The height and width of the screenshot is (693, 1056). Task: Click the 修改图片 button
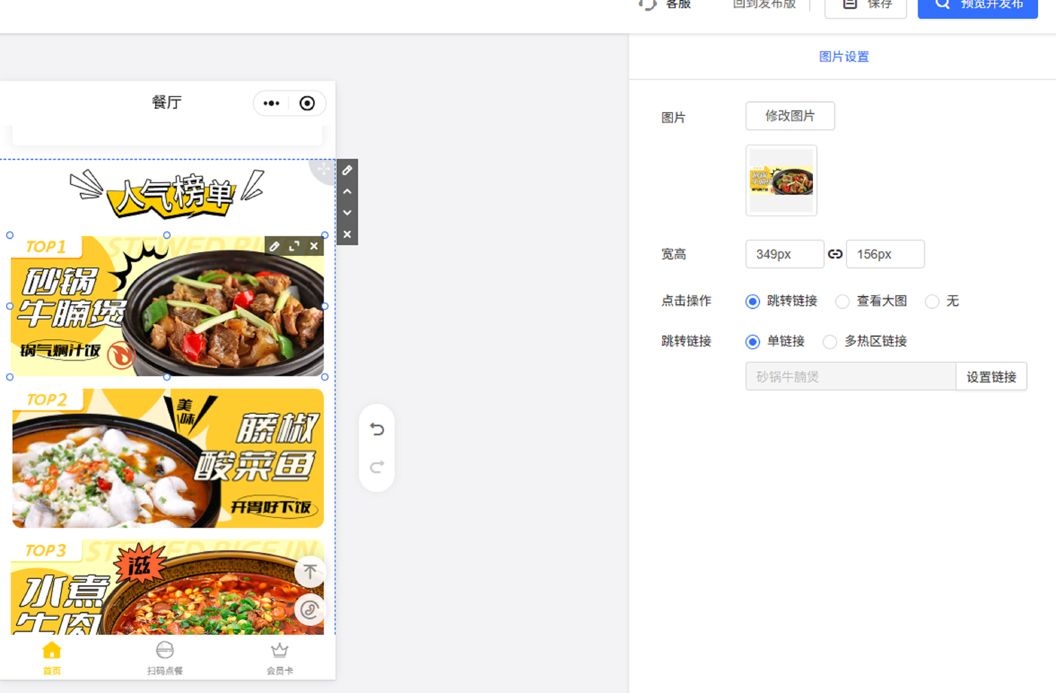(x=790, y=116)
